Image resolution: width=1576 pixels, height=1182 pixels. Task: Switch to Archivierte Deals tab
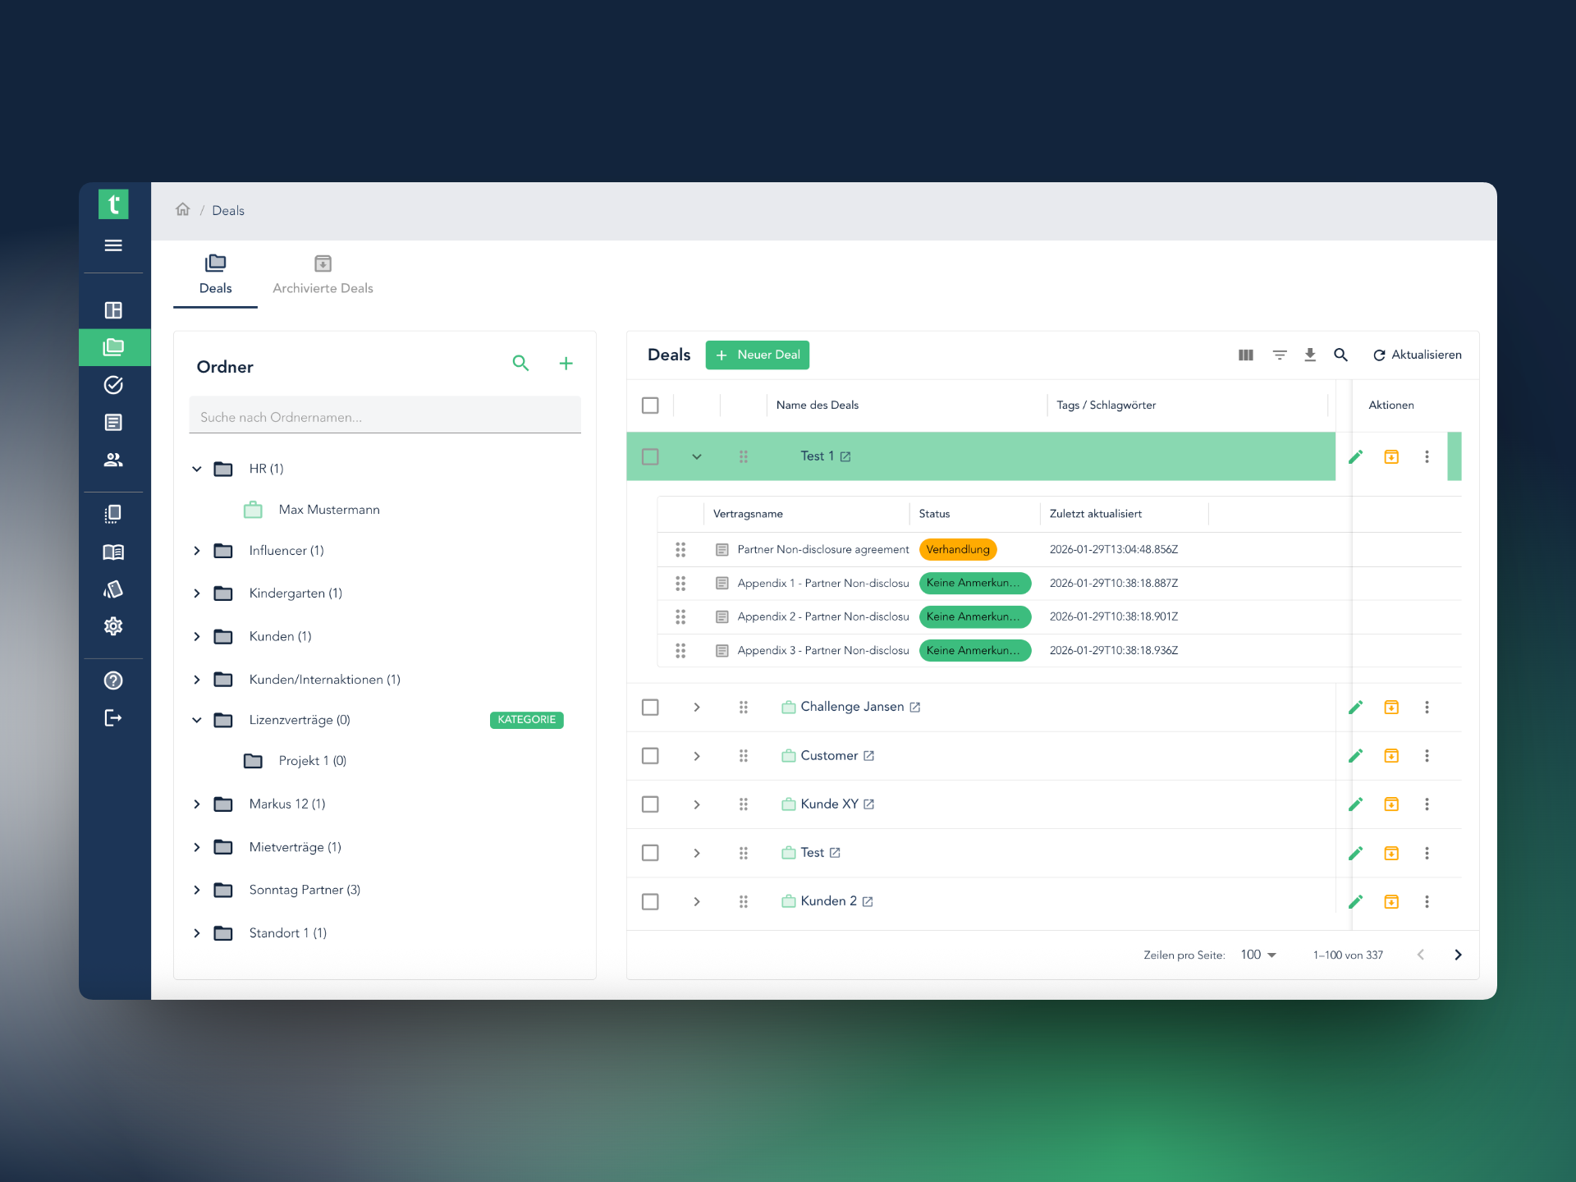click(323, 276)
